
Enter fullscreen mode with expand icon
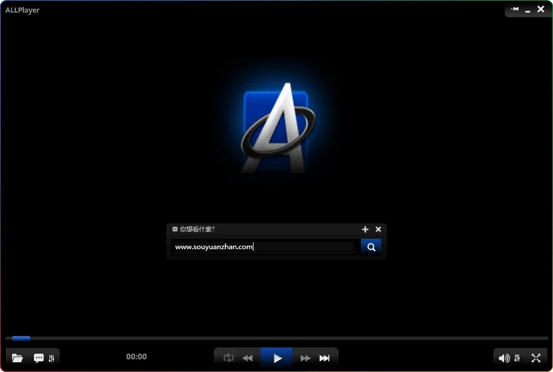click(x=536, y=358)
